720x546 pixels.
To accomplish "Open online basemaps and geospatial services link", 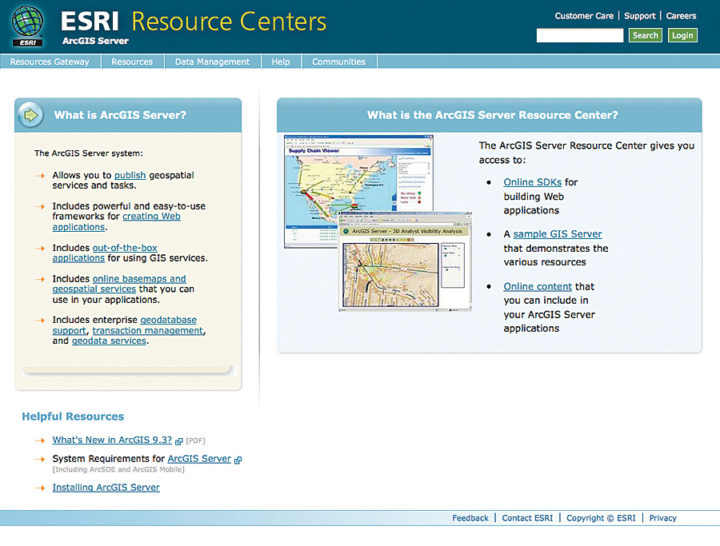I will pyautogui.click(x=119, y=284).
